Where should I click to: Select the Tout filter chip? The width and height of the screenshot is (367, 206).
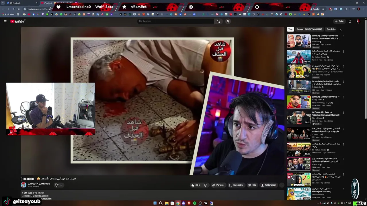point(290,29)
